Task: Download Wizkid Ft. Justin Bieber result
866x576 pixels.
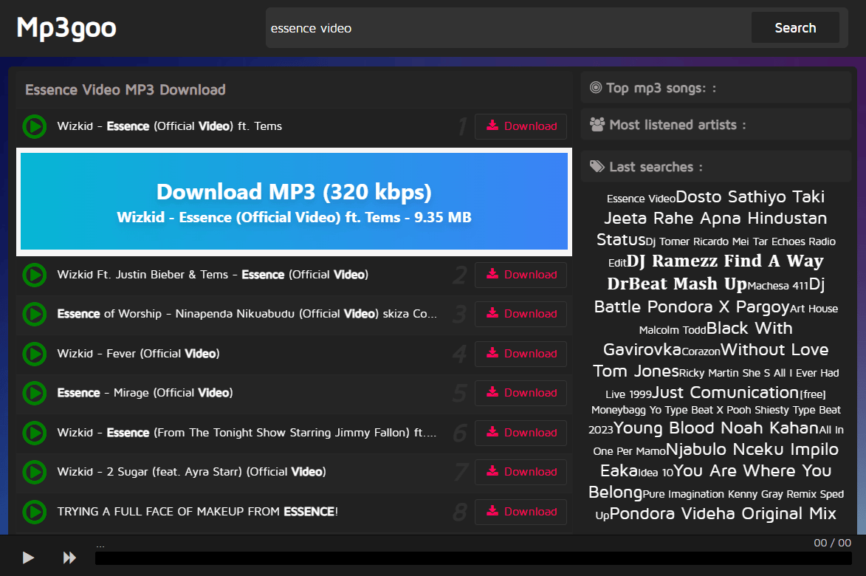Action: (520, 275)
